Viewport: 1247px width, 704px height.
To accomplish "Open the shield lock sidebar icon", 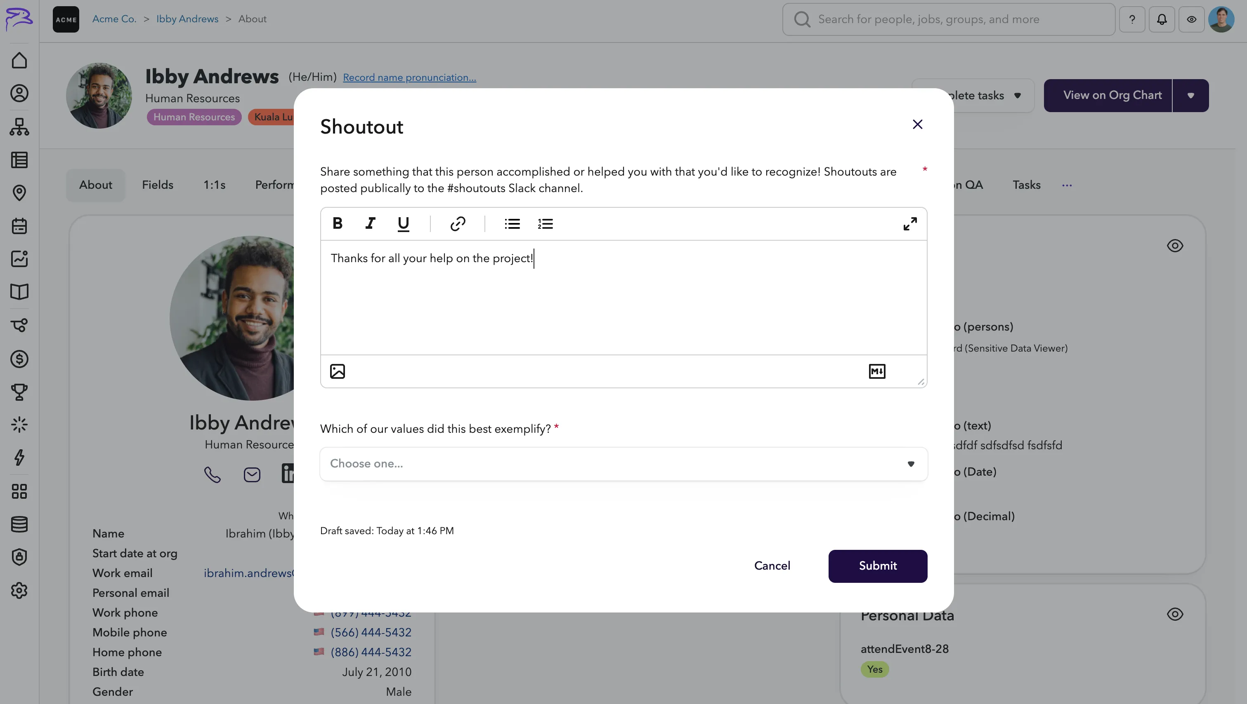I will (x=19, y=557).
